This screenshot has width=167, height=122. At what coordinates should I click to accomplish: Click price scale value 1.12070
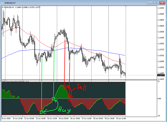(161, 67)
